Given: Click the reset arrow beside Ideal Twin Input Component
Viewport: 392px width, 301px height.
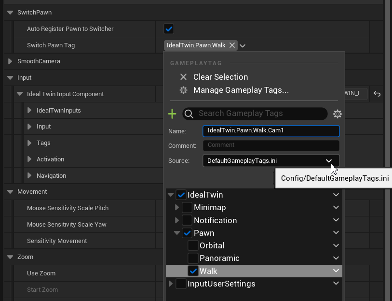Looking at the screenshot, I should coord(377,94).
